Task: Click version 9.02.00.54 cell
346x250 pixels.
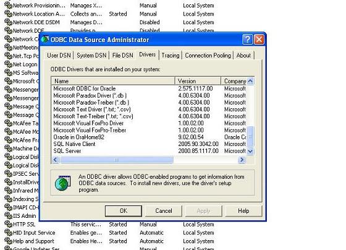Action: [191, 137]
